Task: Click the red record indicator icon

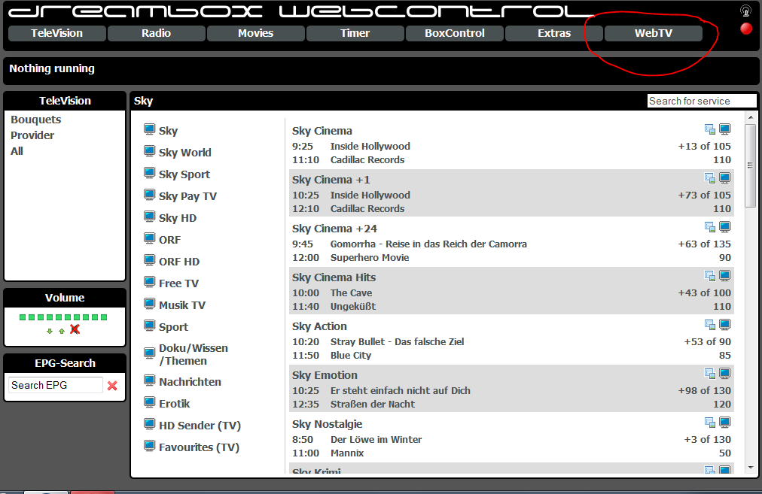Action: point(746,29)
